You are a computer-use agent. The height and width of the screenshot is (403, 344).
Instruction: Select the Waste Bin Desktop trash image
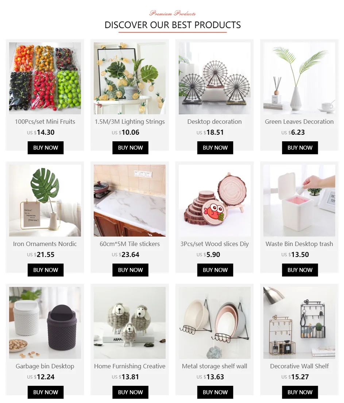tap(299, 200)
